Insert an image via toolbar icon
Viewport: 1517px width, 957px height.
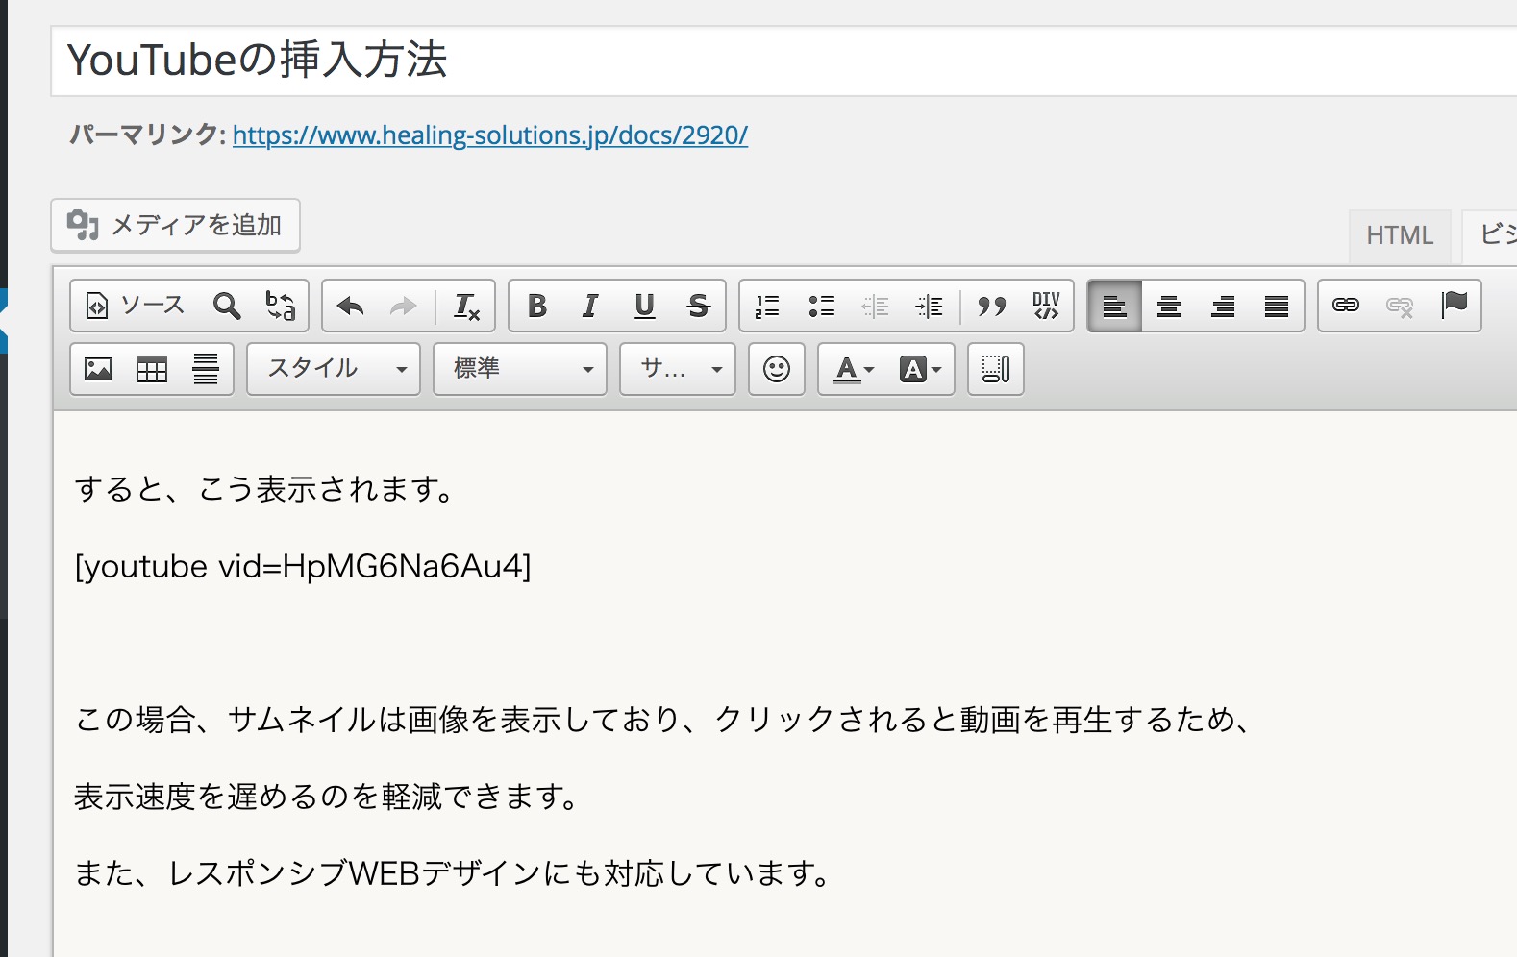point(98,369)
